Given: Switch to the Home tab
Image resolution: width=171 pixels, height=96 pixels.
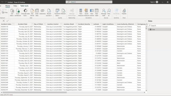Looking at the screenshot, I should (8, 6).
